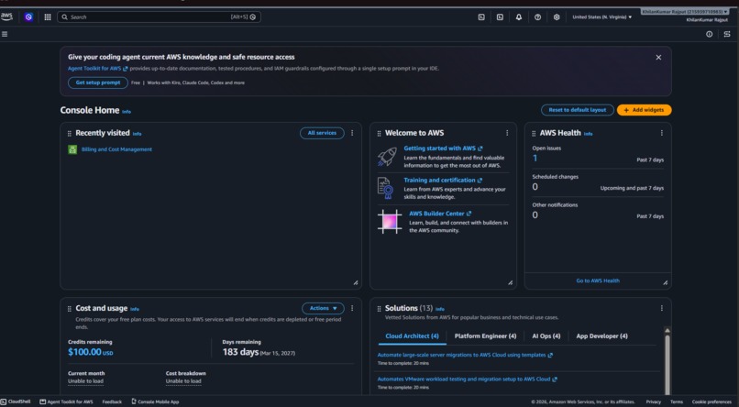Click the Add widgets button

(x=644, y=110)
